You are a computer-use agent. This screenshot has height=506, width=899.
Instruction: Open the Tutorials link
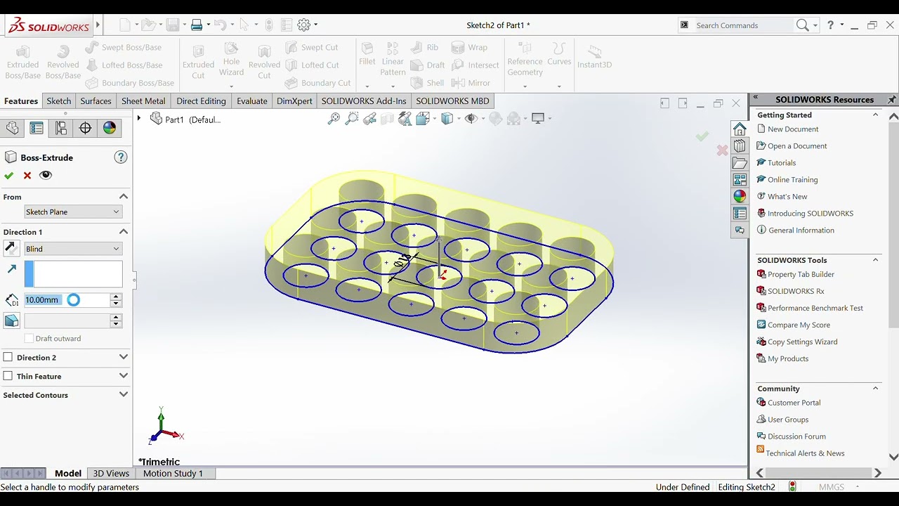click(782, 163)
